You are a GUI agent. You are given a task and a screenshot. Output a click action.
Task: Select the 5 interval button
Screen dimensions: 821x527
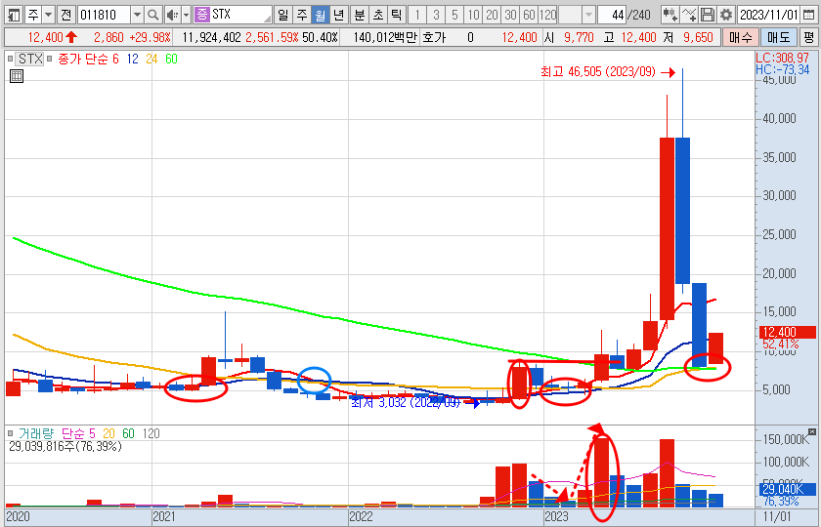point(454,15)
